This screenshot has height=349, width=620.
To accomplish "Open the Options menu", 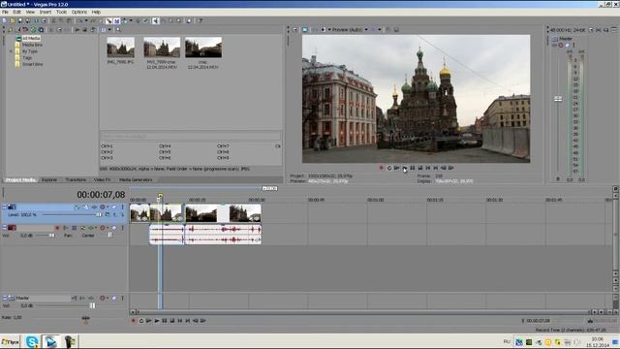I will 79,12.
